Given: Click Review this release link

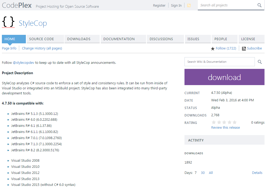Looking at the screenshot, I should point(226,127).
